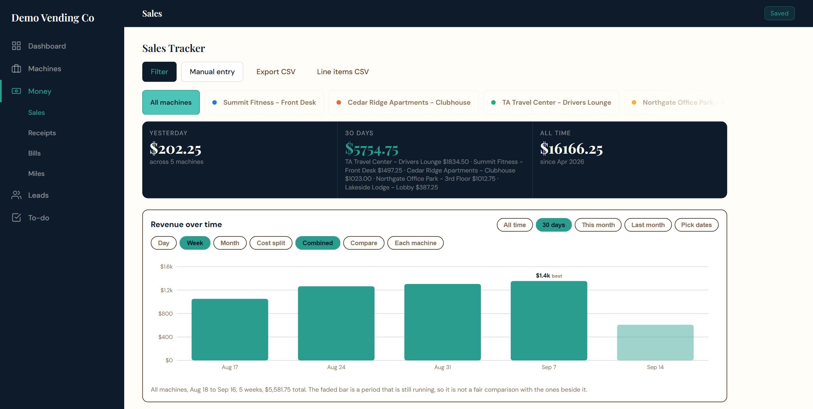Set range to This month
Image resolution: width=813 pixels, height=409 pixels.
click(598, 225)
